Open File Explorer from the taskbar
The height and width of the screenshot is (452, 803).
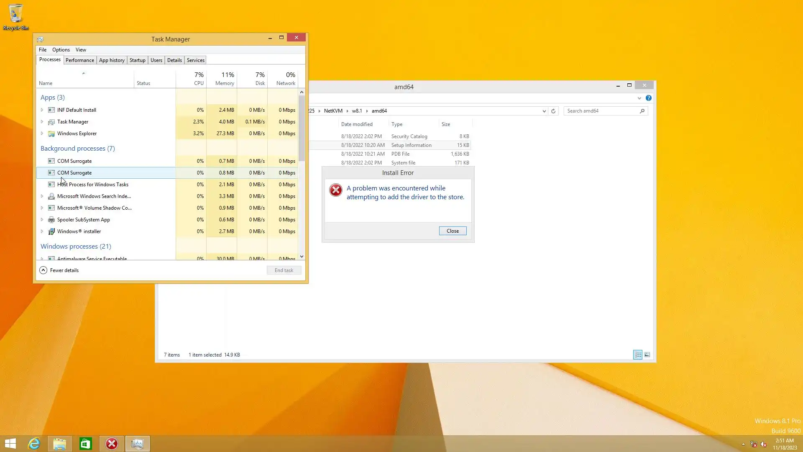tap(60, 444)
